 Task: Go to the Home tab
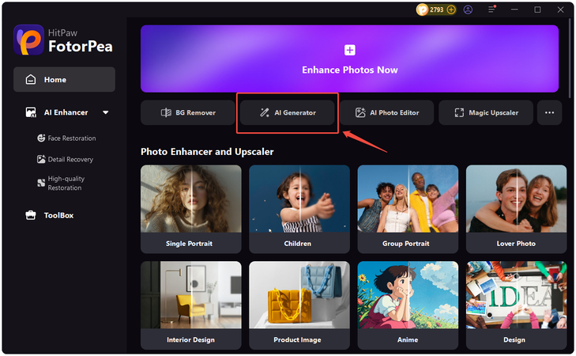point(64,80)
